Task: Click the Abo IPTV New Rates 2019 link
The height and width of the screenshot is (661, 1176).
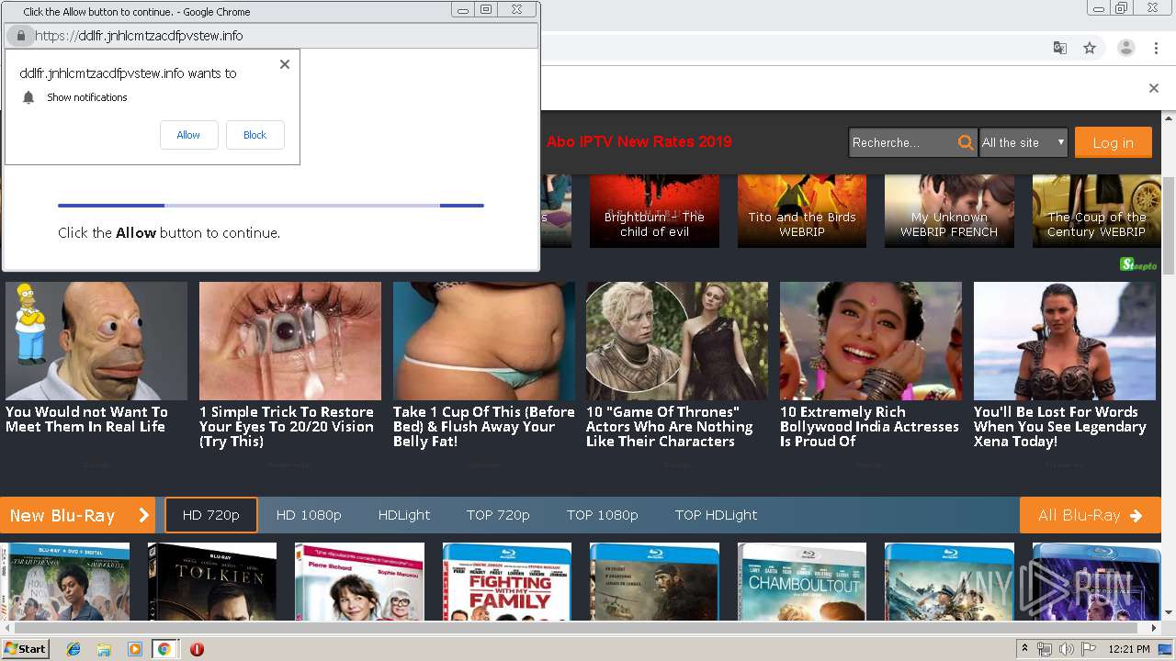Action: pos(639,141)
